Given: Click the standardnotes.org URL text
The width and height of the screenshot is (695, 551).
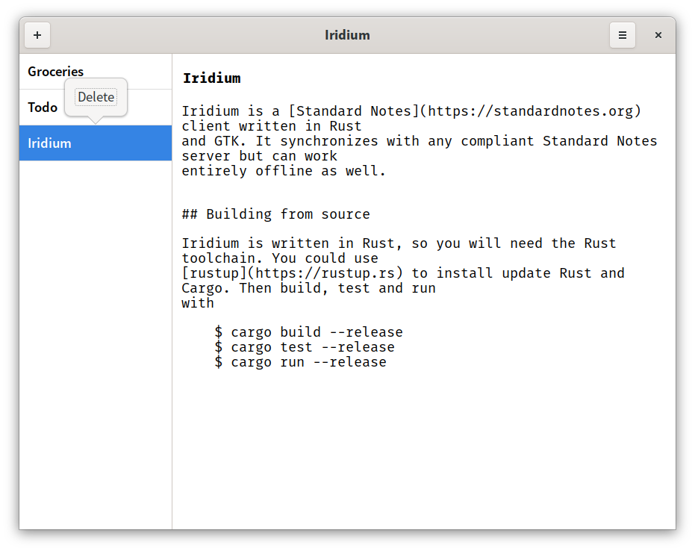Looking at the screenshot, I should [531, 110].
